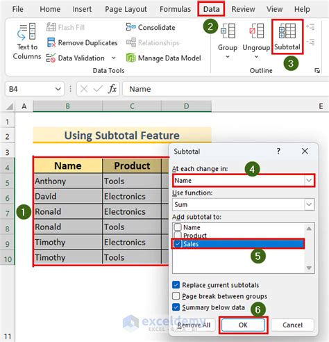Click the Group rows icon
The image size is (329, 342).
click(x=228, y=31)
